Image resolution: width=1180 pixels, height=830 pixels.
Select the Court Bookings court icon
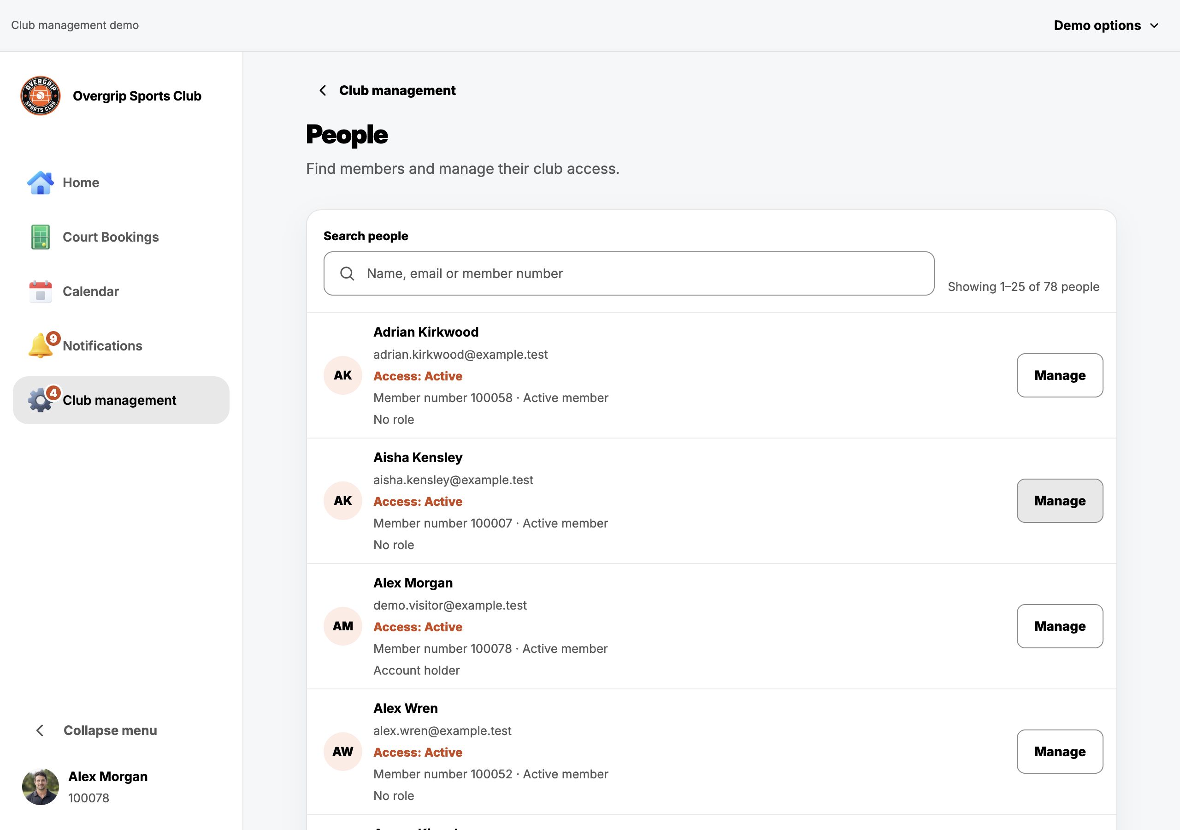[40, 237]
